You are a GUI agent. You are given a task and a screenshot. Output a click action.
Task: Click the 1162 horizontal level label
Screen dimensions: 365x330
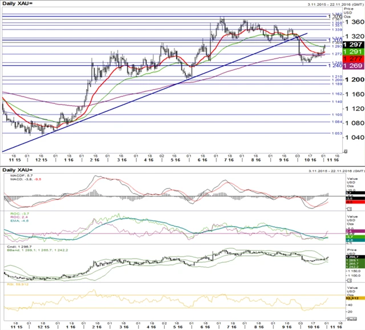pyautogui.click(x=337, y=93)
